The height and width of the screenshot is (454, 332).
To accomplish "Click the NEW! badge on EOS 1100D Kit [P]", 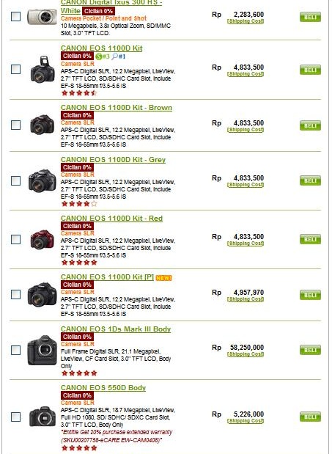I will [163, 278].
